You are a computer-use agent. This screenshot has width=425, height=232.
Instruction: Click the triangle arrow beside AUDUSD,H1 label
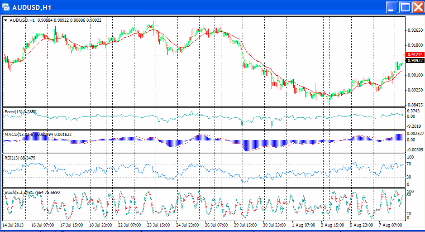tap(6, 20)
